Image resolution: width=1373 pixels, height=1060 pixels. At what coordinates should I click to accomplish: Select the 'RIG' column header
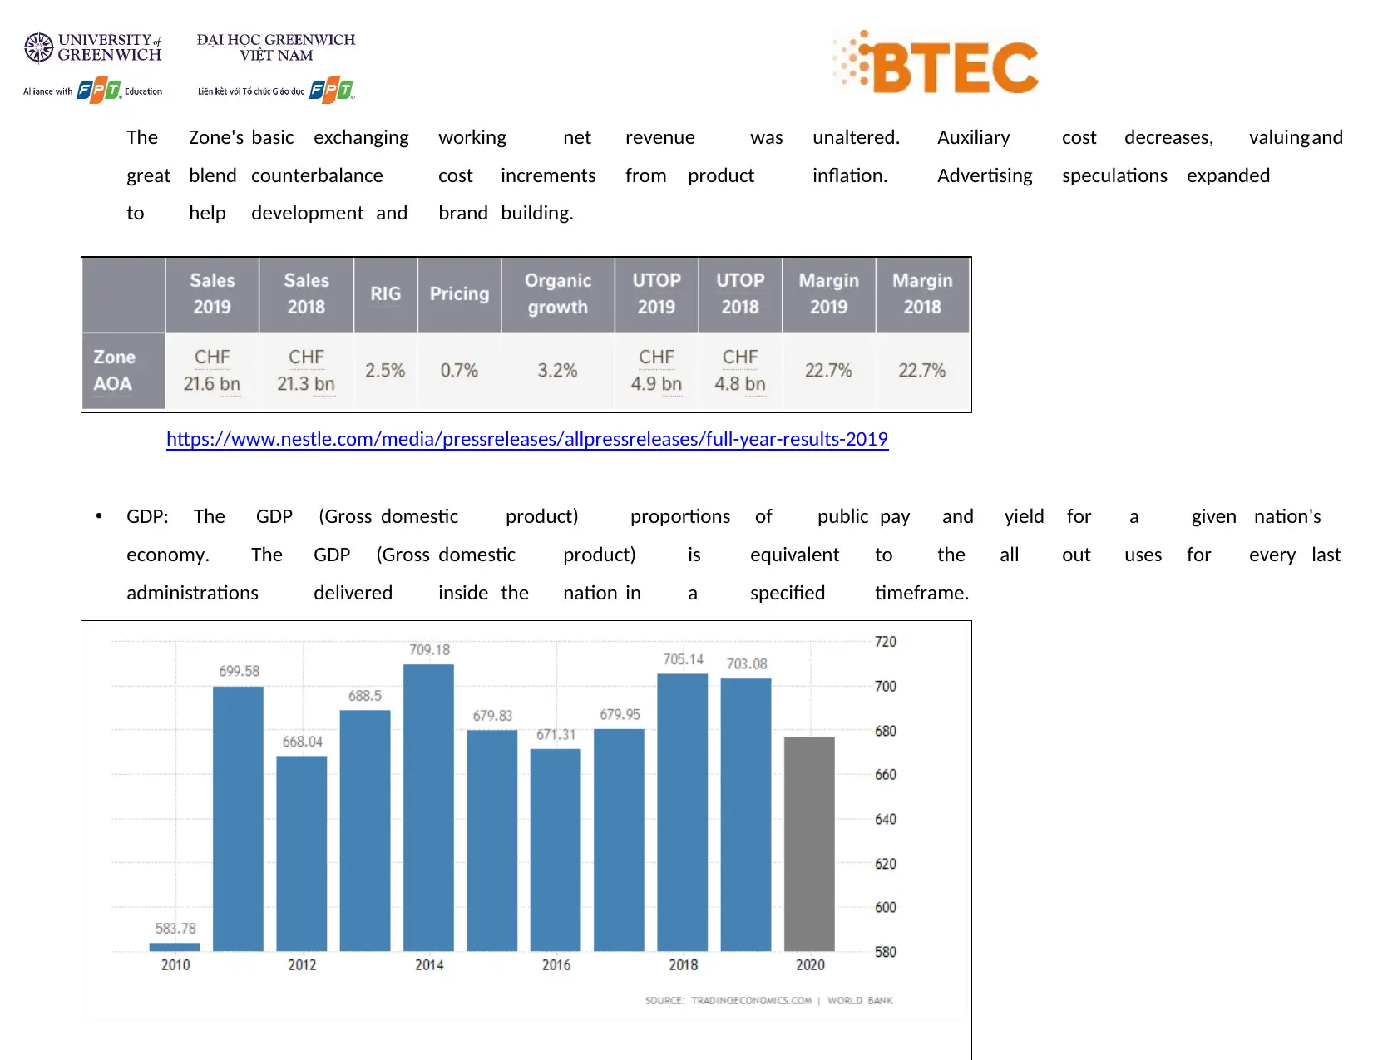[x=385, y=294]
